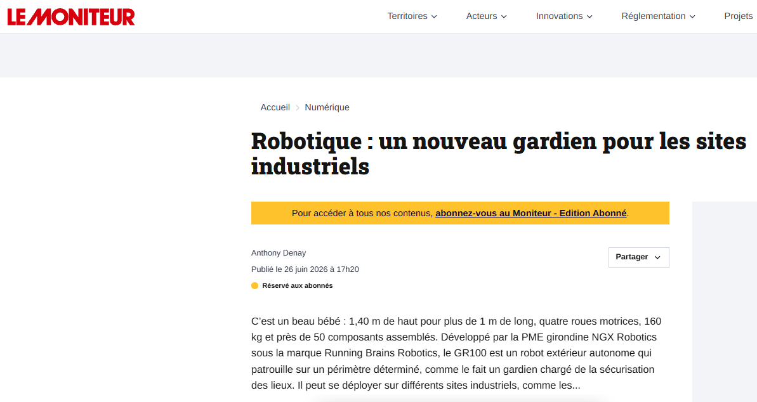The width and height of the screenshot is (757, 402).
Task: Open the Partager share dropdown
Action: point(638,257)
